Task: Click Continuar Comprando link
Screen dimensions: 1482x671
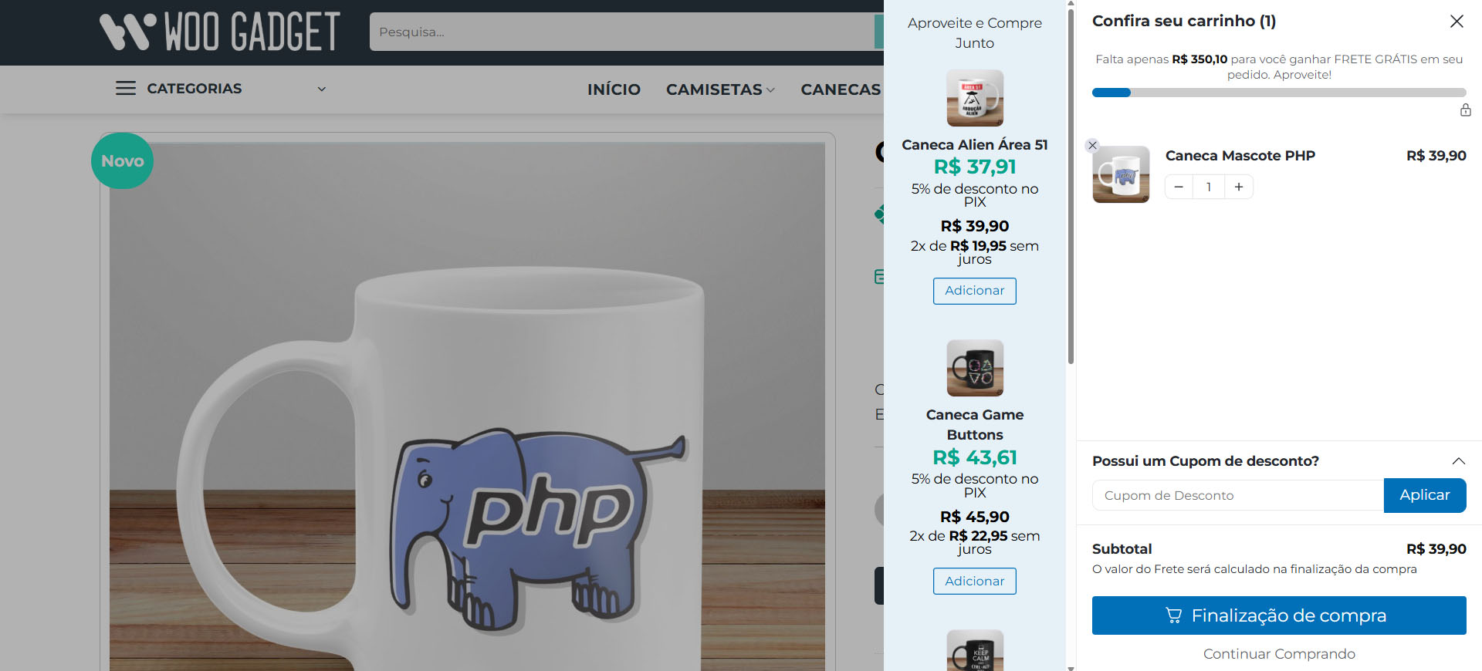Action: click(1278, 654)
